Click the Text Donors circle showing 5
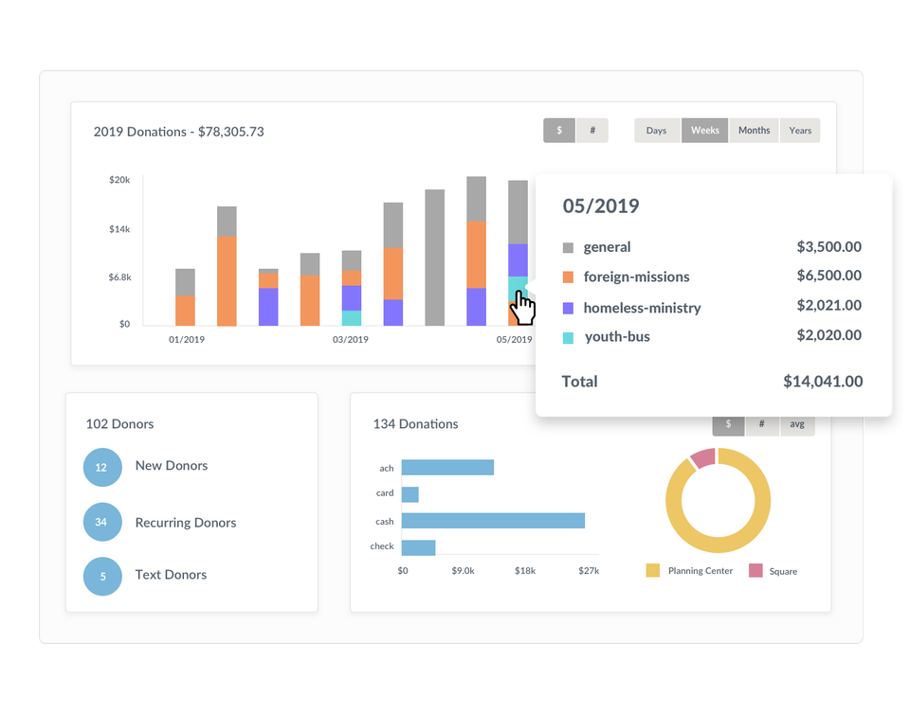Image resolution: width=910 pixels, height=714 pixels. pos(102,576)
